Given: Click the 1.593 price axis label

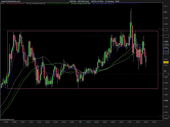Looking at the screenshot, I should (x=166, y=112).
